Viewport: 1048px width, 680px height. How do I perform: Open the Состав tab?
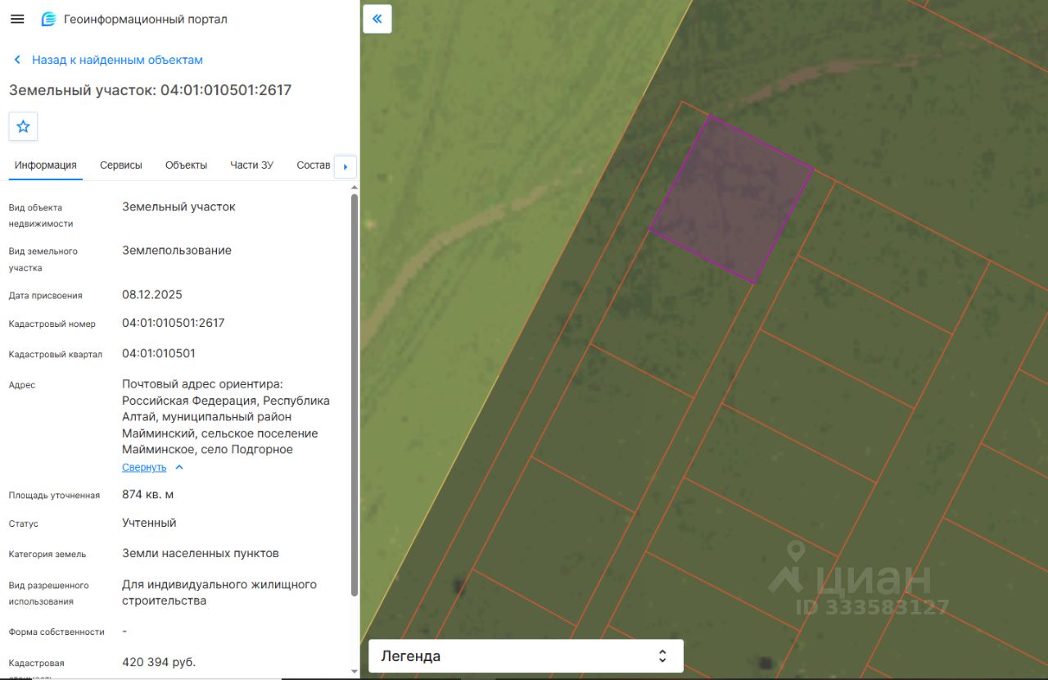(314, 165)
